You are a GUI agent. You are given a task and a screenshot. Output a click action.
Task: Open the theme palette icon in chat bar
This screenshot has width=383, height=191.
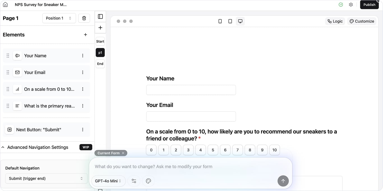tap(149, 181)
